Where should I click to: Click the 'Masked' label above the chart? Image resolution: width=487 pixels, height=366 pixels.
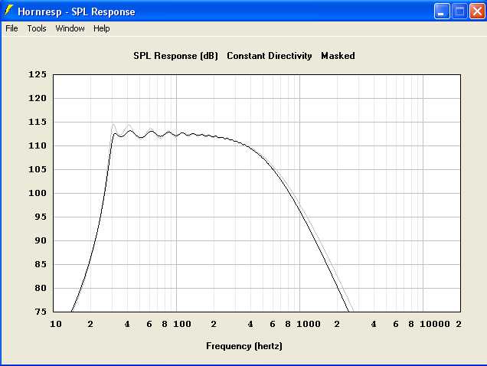[338, 56]
